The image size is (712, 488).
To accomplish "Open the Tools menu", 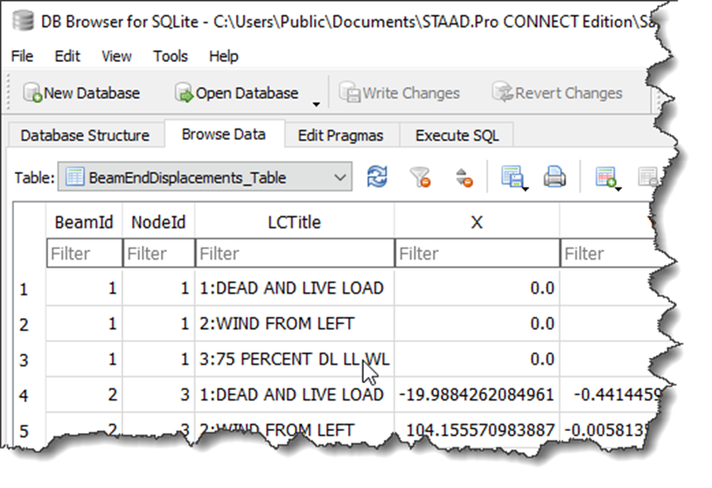I will click(171, 56).
